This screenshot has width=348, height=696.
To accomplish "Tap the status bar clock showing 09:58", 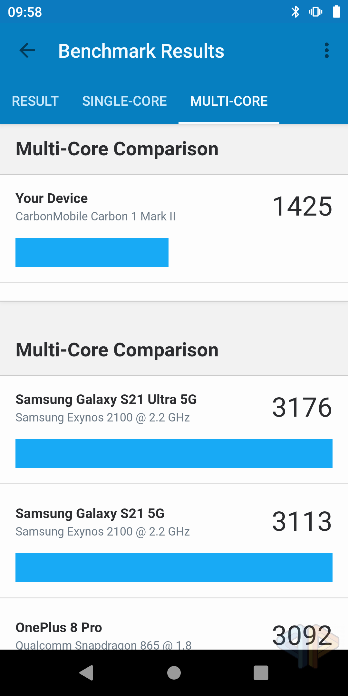I will pyautogui.click(x=25, y=12).
